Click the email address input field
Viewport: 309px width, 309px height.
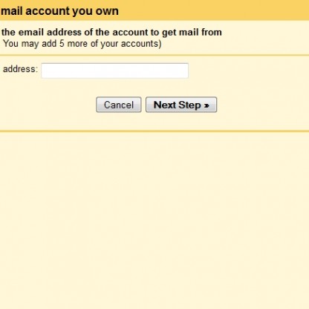114,71
